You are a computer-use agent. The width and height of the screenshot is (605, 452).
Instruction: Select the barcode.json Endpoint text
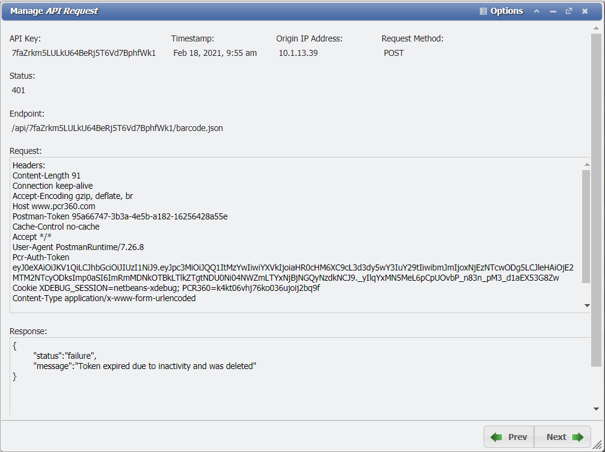point(117,128)
